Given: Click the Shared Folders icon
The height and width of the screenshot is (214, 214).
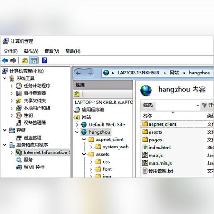Looking at the screenshot, I should (19, 101).
